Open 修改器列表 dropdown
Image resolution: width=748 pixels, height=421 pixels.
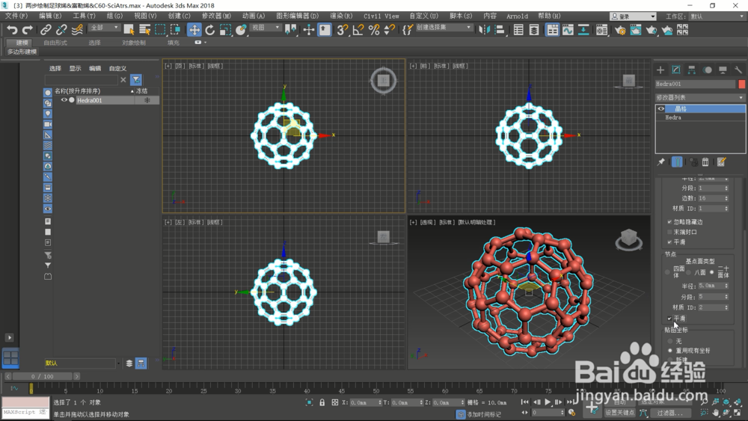point(700,97)
